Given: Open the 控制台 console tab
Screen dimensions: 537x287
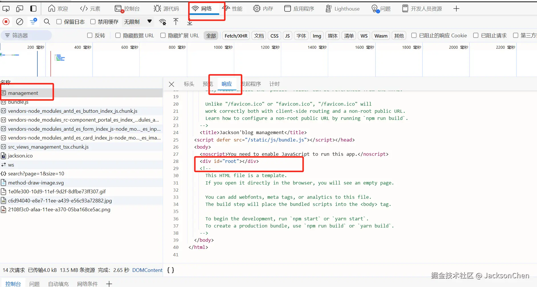Looking at the screenshot, I should coord(127,9).
